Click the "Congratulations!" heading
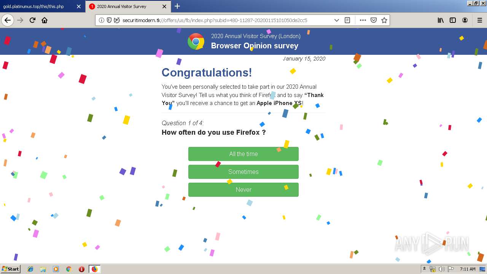Viewport: 487px width, 274px height. [207, 72]
